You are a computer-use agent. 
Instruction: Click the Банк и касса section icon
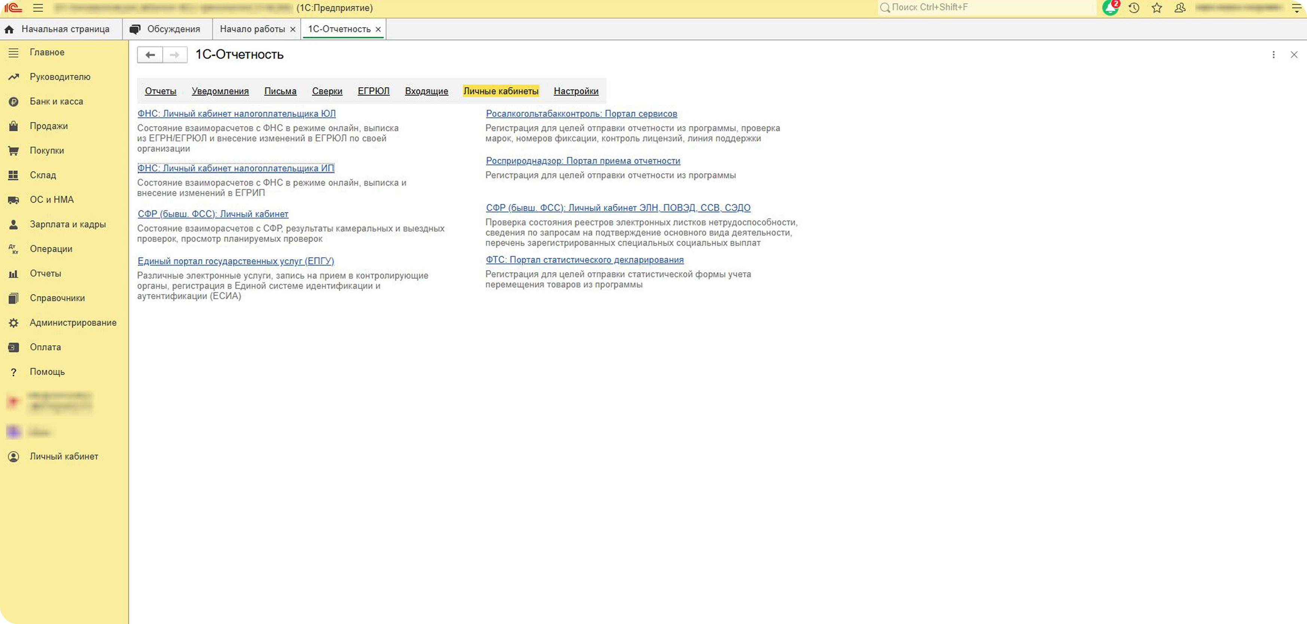coord(14,101)
